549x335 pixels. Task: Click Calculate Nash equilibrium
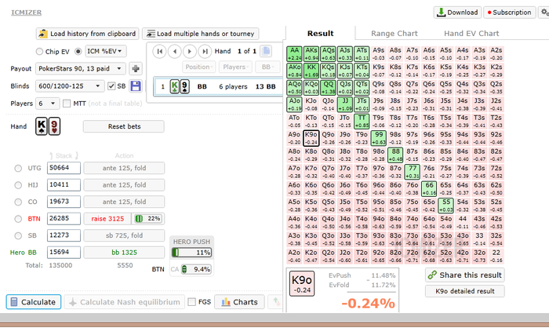click(x=125, y=302)
